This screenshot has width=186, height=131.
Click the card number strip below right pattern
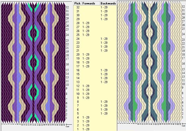[149, 124]
